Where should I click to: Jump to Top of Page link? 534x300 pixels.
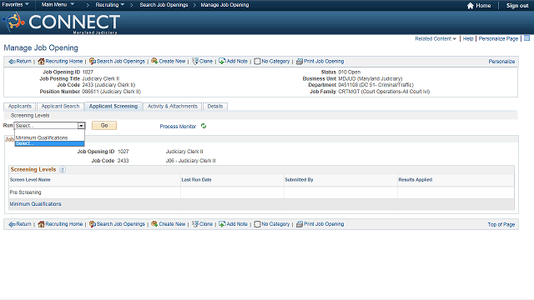click(x=501, y=224)
